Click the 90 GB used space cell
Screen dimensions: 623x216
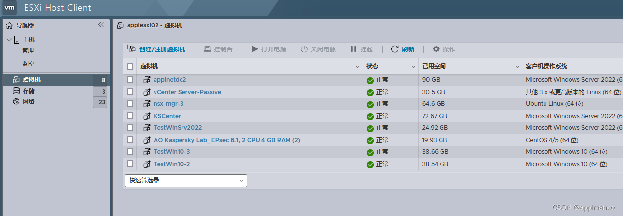click(x=431, y=80)
